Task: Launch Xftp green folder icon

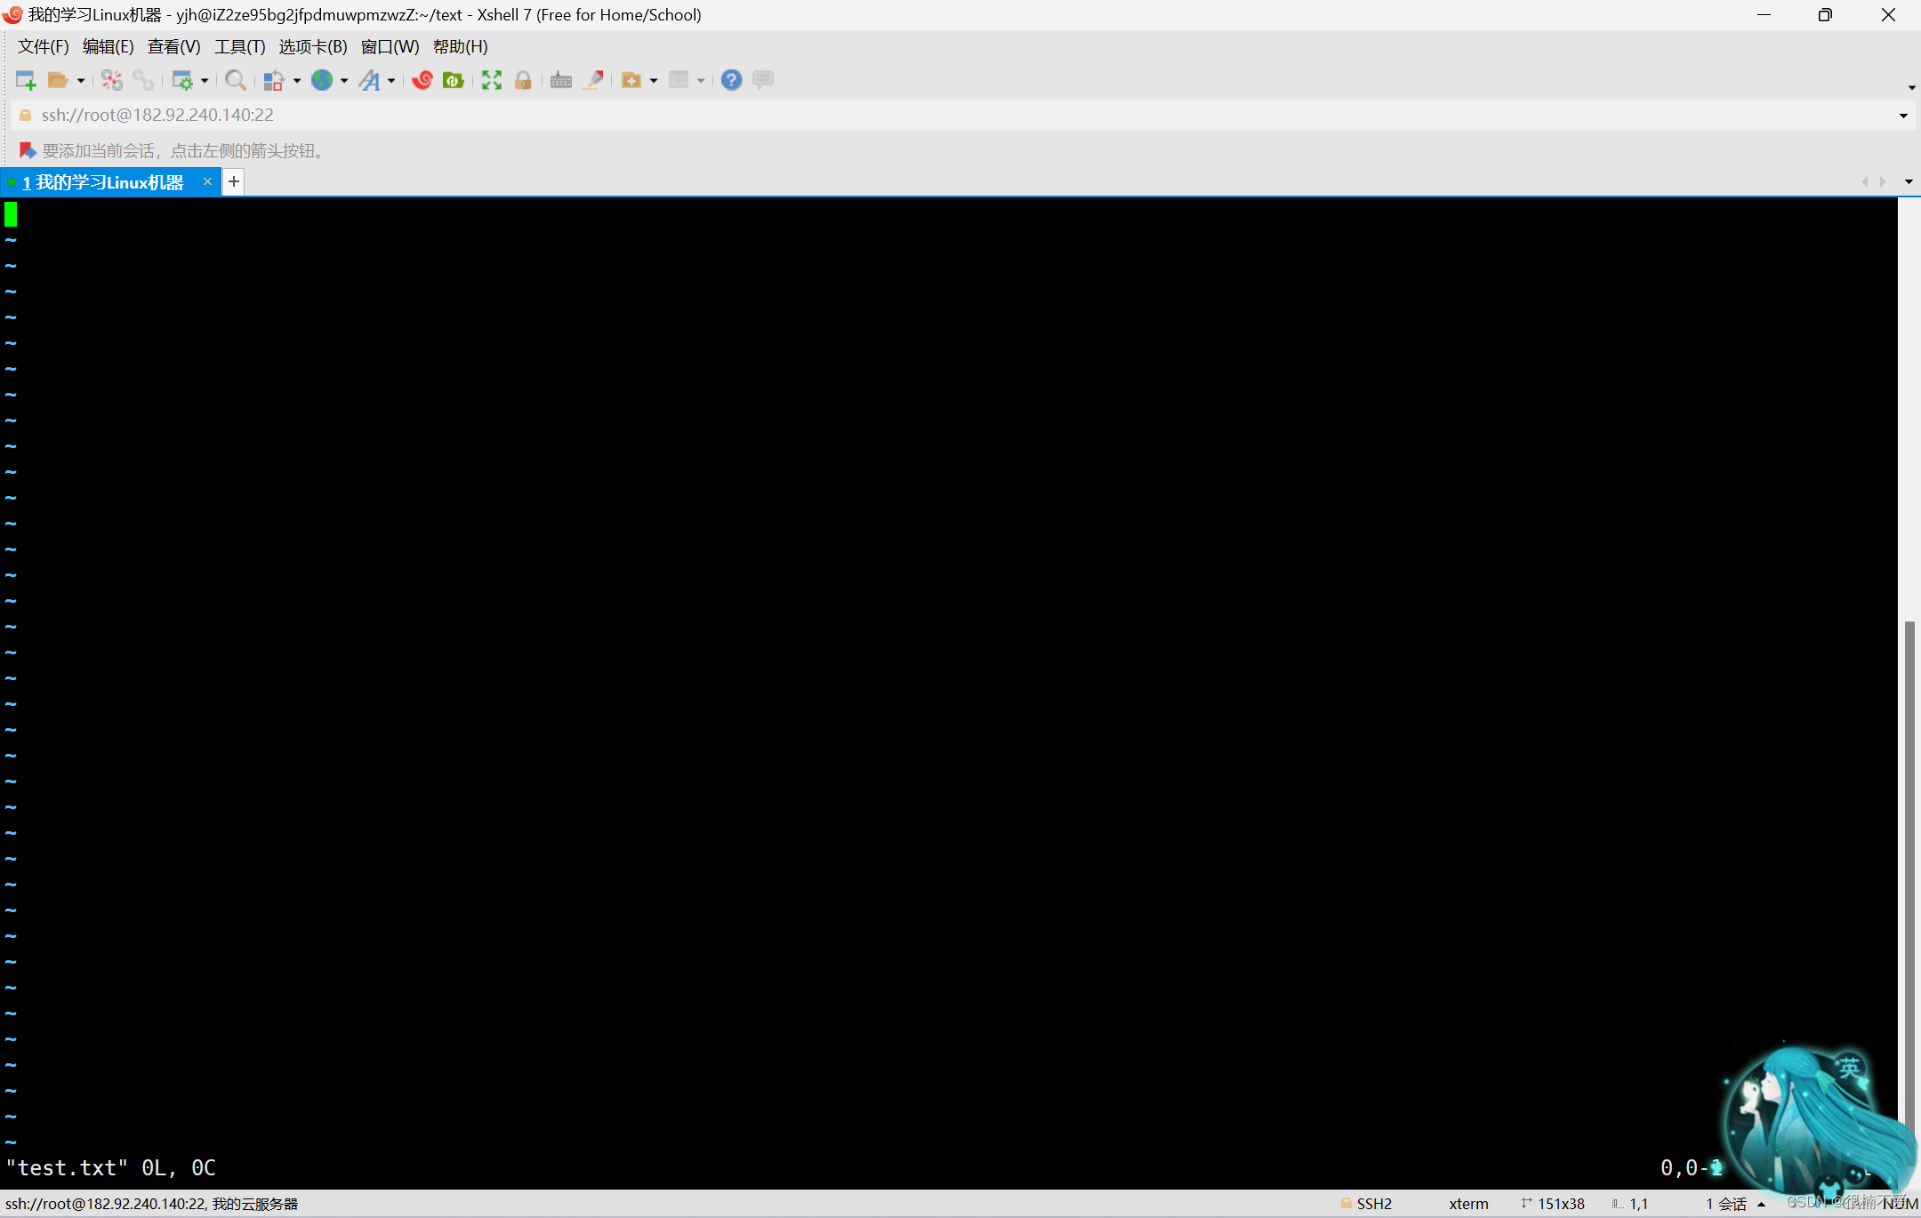Action: coord(454,80)
